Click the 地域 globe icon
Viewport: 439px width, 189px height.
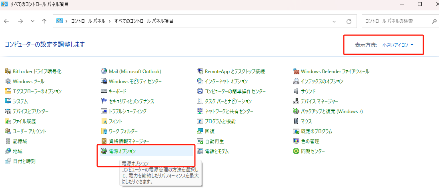pyautogui.click(x=8, y=151)
